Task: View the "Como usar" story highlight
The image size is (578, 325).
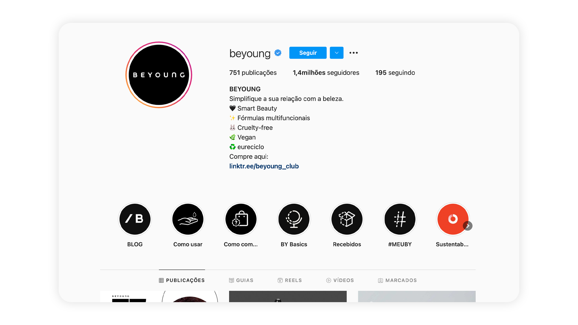Action: pos(188,219)
